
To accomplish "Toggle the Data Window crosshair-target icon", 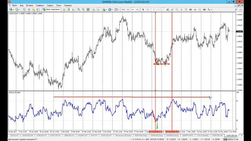I will click(x=29, y=9).
